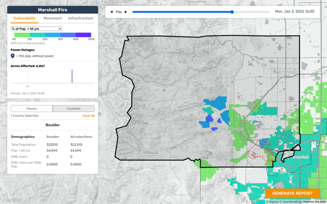Toggle to the Counties view
This screenshot has height=204, width=327.
tap(73, 109)
